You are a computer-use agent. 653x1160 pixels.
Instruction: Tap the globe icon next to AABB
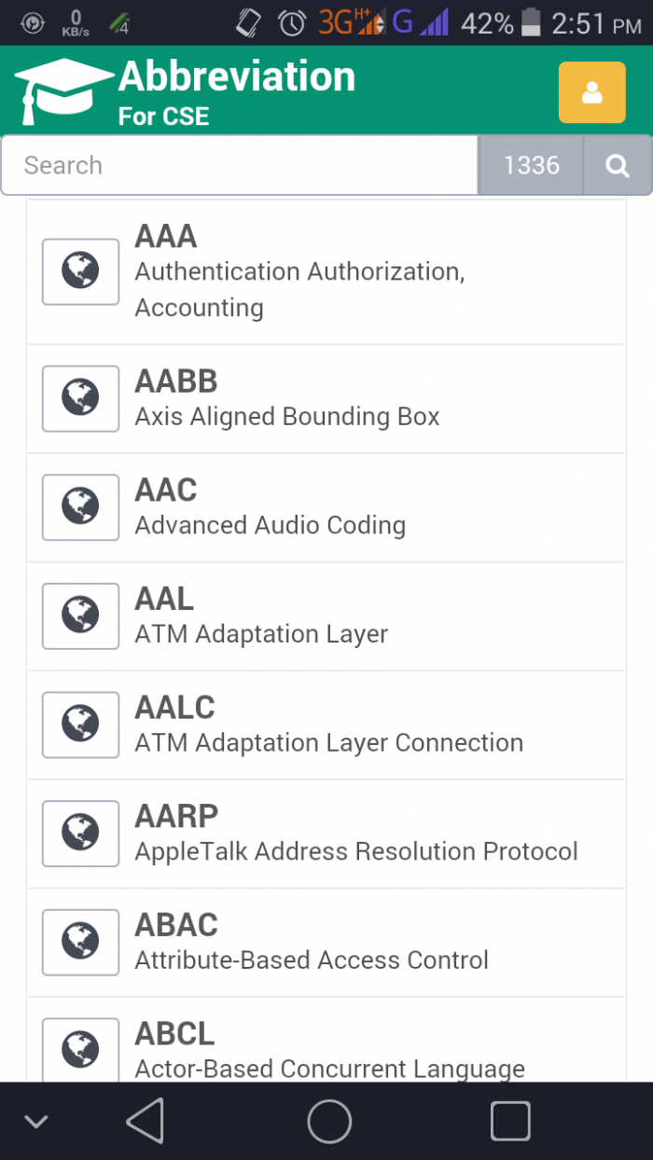[x=80, y=398]
